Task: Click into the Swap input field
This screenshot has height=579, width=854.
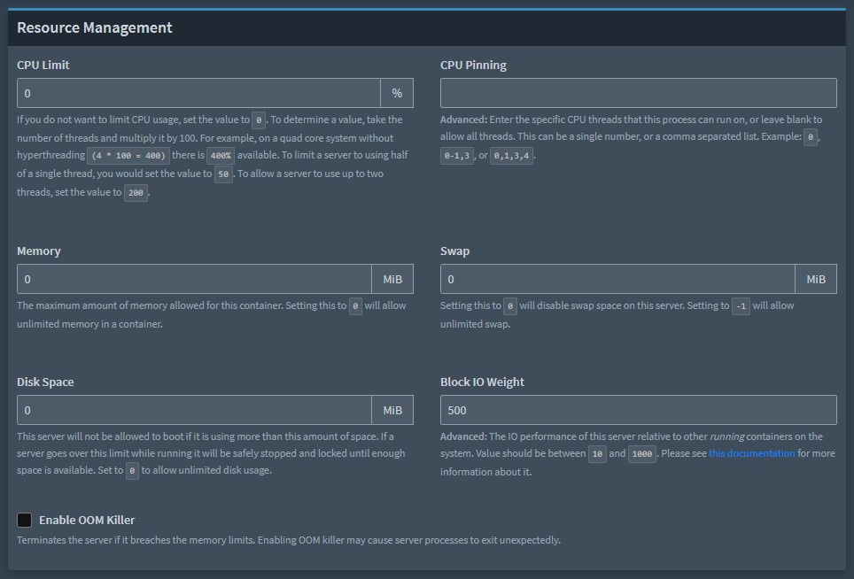Action: (617, 279)
